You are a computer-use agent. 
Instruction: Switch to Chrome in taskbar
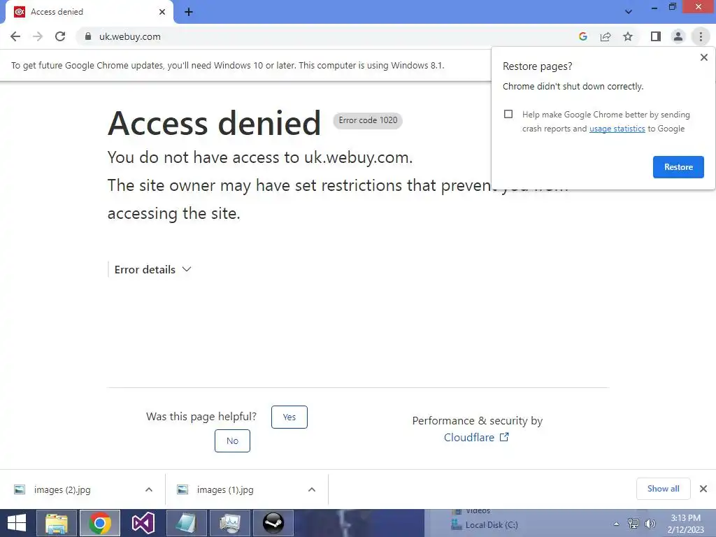(x=100, y=523)
